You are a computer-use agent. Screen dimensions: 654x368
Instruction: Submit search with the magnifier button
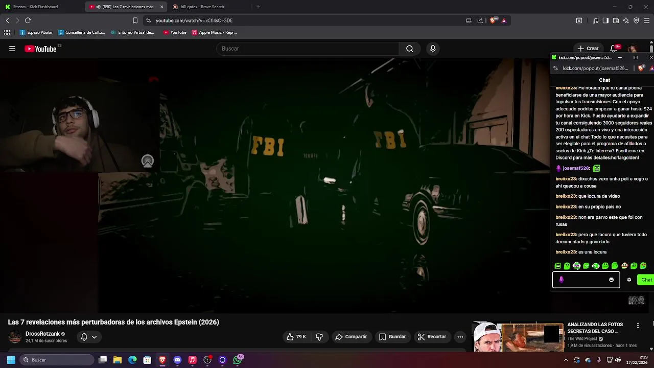[x=410, y=49]
